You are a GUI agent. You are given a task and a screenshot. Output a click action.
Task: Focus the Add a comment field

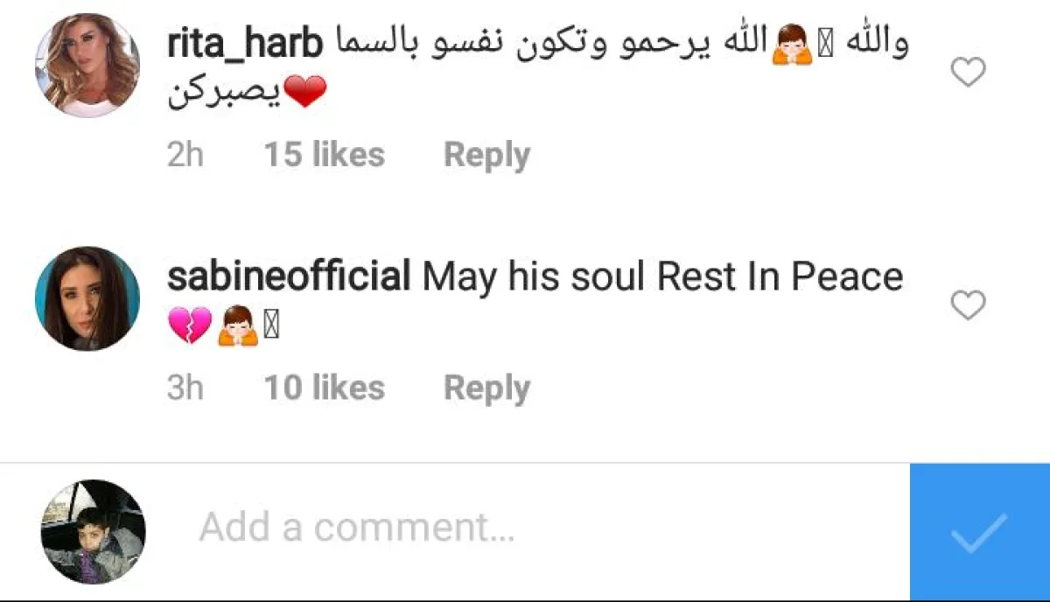(x=525, y=528)
